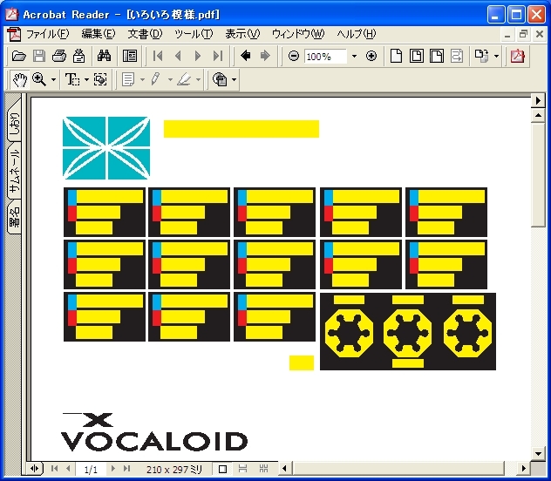Select the Hand tool

tap(20, 79)
